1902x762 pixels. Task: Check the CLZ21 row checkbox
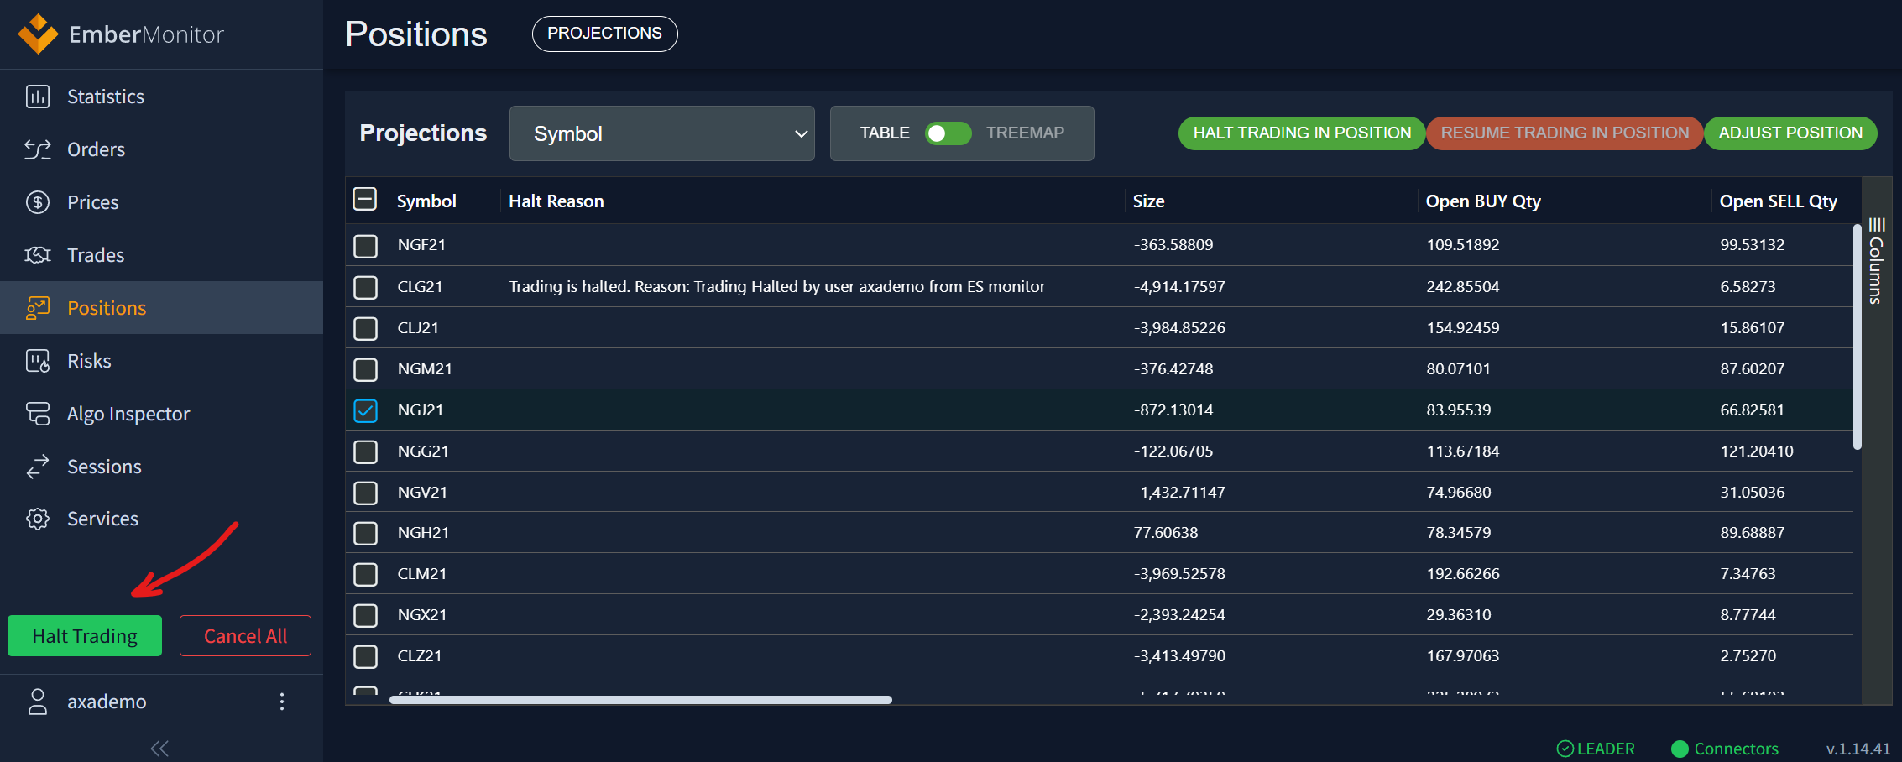click(x=365, y=656)
